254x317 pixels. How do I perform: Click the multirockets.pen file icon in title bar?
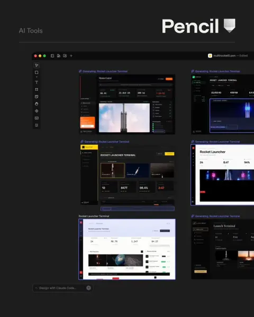pyautogui.click(x=210, y=55)
